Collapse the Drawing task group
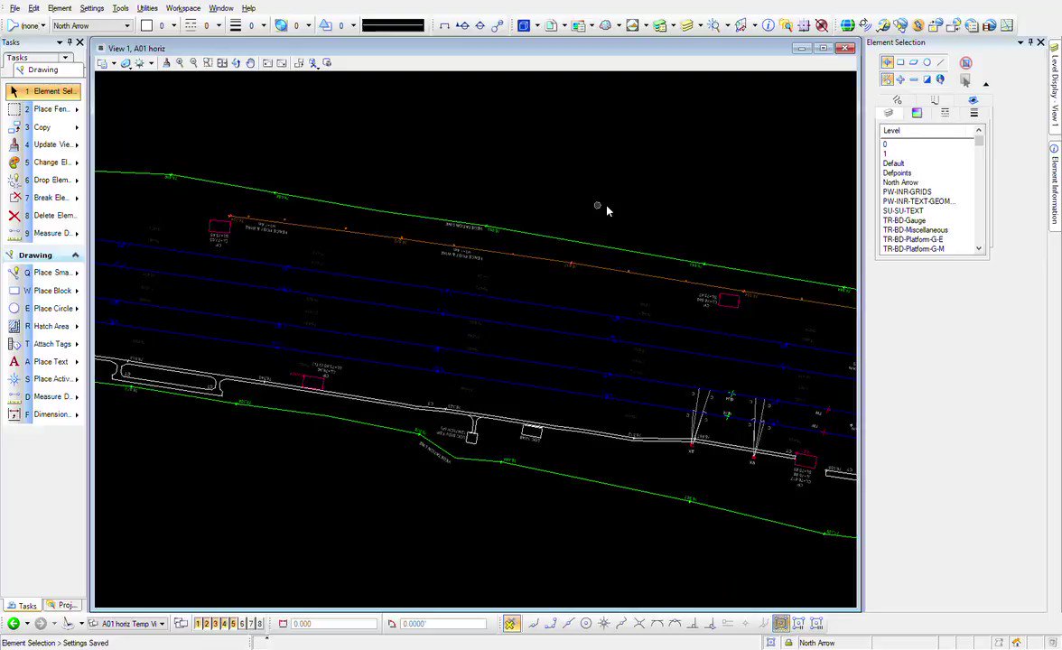 [x=75, y=255]
